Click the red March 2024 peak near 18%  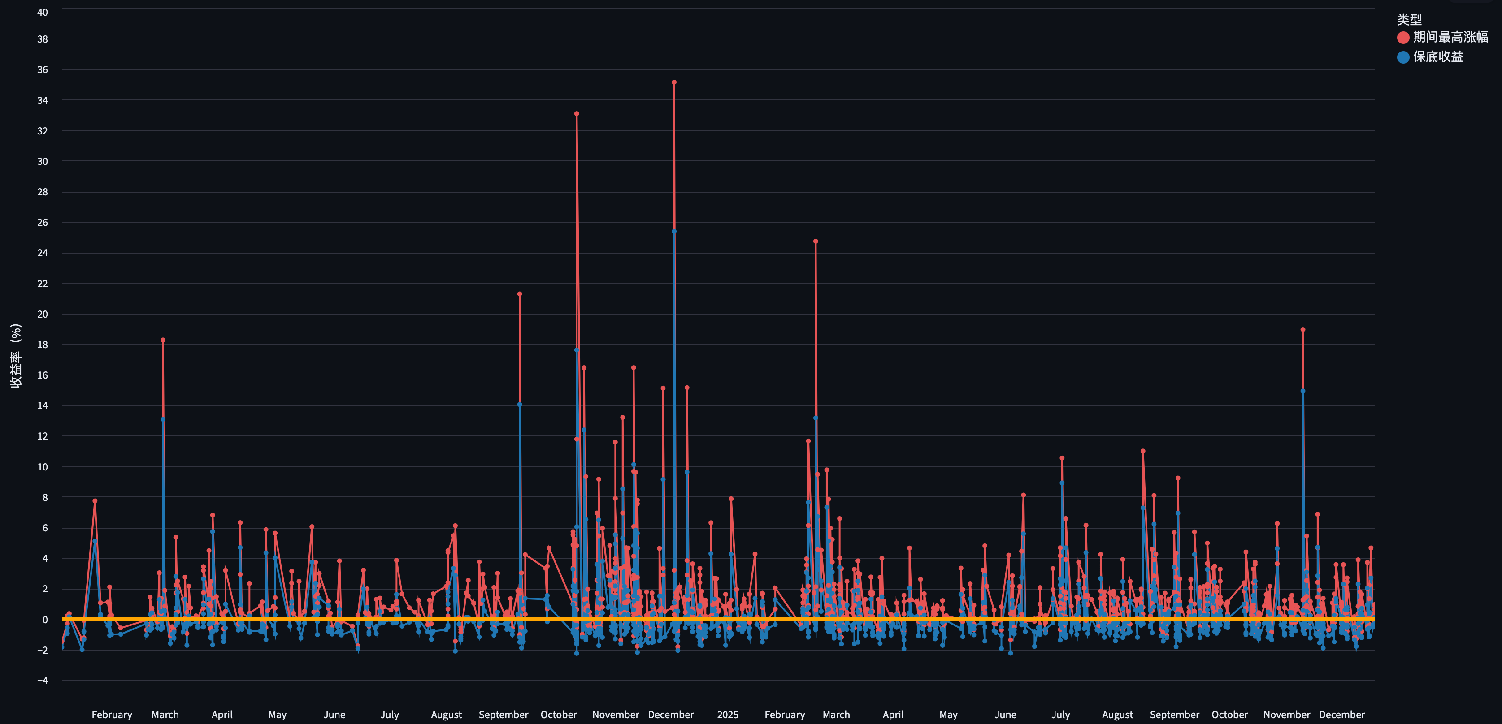pos(163,340)
